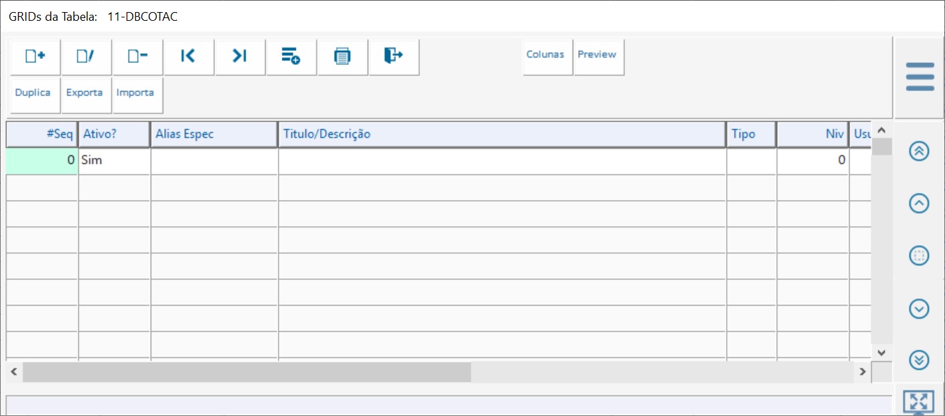Click the add list item icon
This screenshot has width=945, height=416.
click(x=291, y=57)
